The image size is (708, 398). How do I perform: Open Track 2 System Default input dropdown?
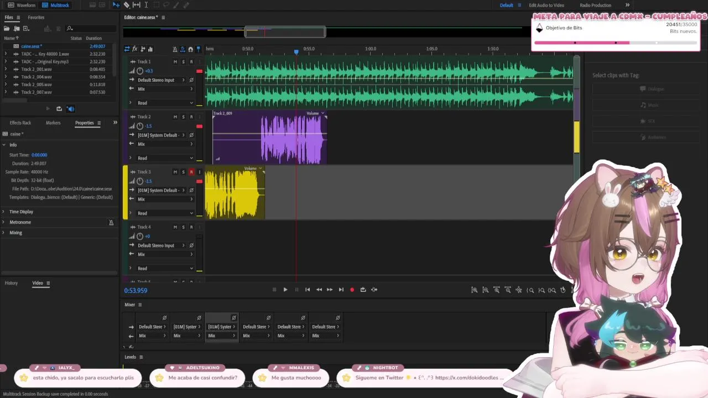pos(160,135)
